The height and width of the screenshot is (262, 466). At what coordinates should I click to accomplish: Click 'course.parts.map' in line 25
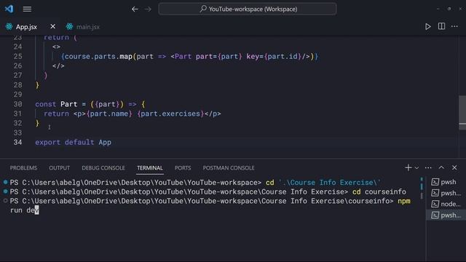98,57
